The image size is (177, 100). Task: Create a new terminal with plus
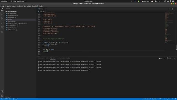[x=164, y=58]
